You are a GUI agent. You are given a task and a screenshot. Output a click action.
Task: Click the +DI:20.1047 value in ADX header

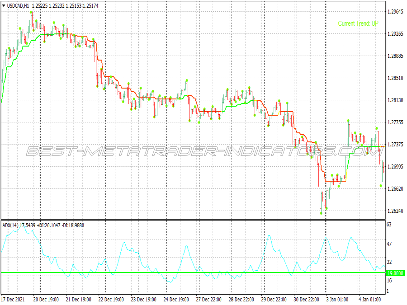49,225
